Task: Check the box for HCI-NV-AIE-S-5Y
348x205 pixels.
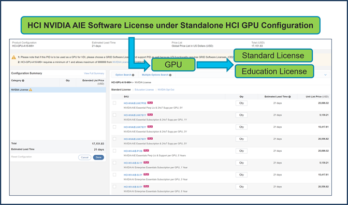Action: [114, 186]
